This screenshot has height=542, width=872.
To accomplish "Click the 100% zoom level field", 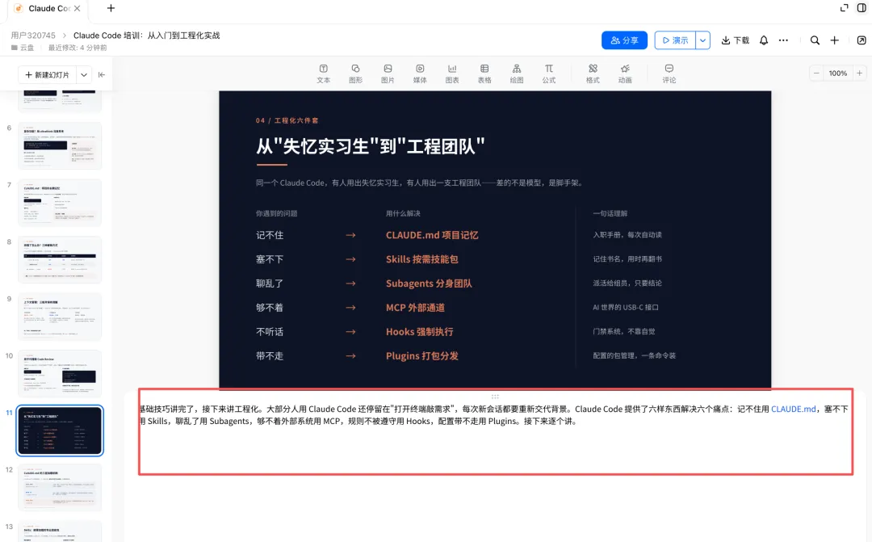I will click(837, 73).
